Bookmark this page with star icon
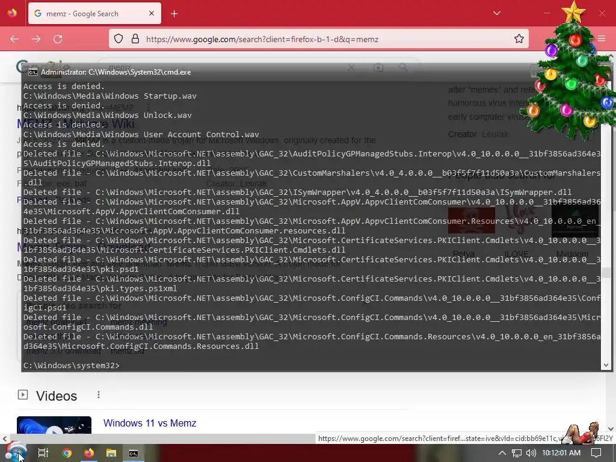 (x=519, y=38)
